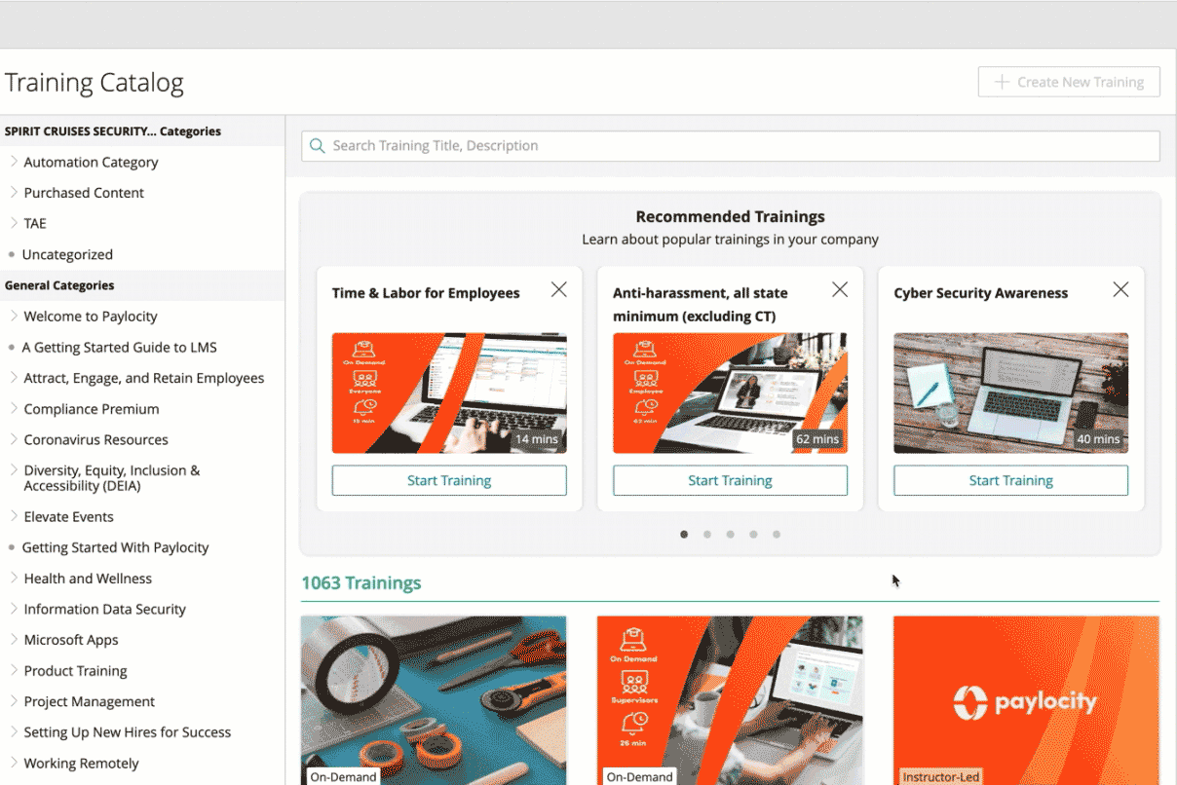Screen dimensions: 1177x785
Task: Expand the Compliance Premium category
Action: point(14,409)
